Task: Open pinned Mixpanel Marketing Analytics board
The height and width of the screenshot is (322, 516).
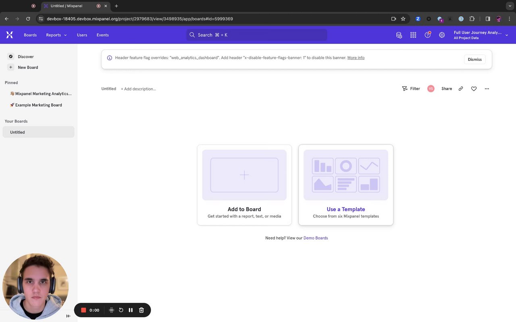Action: point(41,93)
